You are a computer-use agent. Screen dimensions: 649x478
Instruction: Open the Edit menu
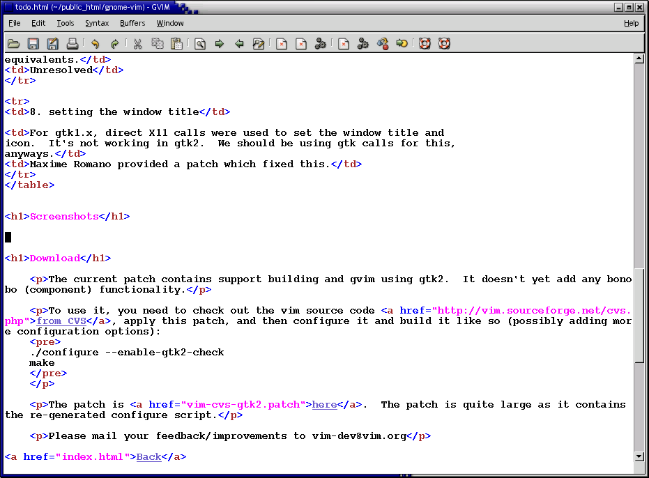[38, 23]
